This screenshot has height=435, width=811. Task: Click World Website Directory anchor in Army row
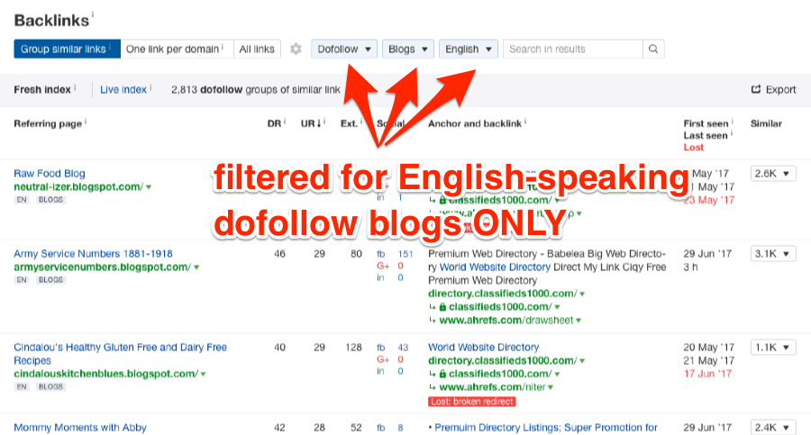click(495, 267)
